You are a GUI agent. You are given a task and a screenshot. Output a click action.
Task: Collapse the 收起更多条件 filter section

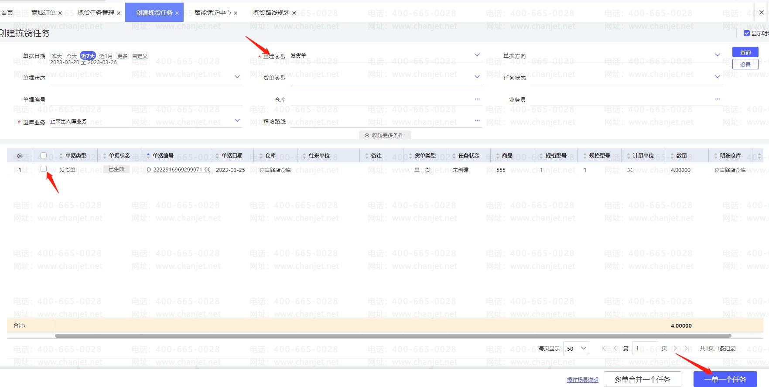pos(385,135)
